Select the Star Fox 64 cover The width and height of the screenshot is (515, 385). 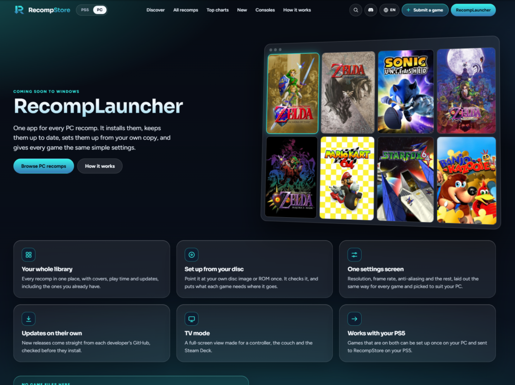pos(405,179)
